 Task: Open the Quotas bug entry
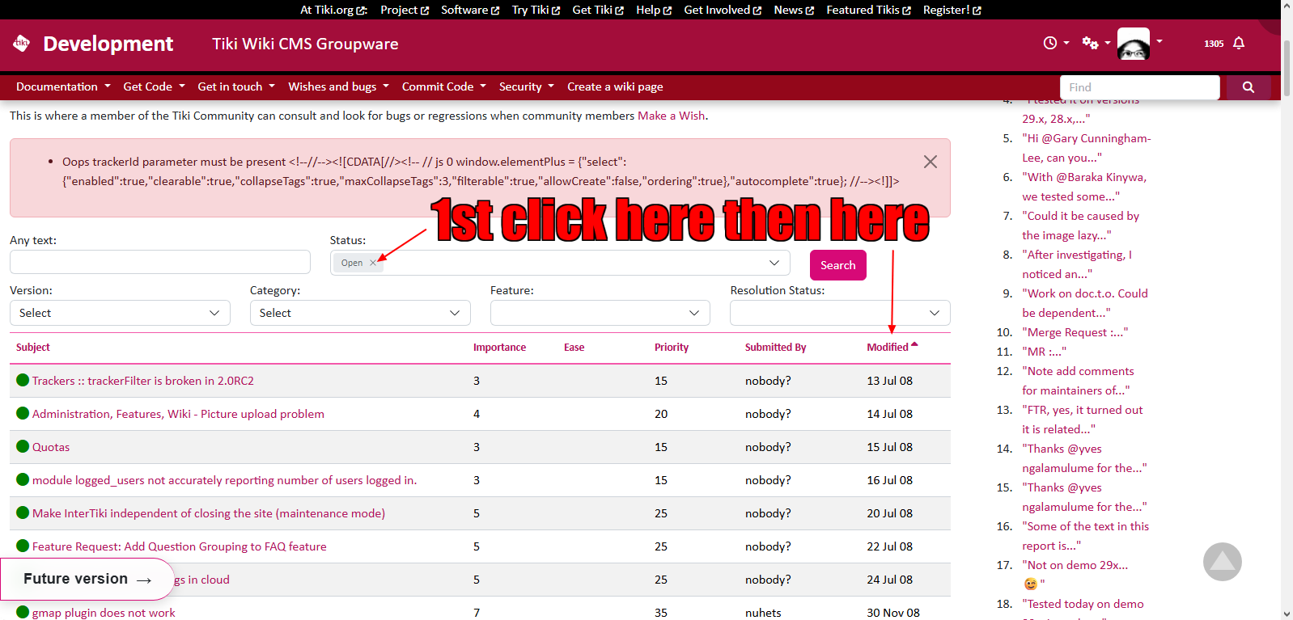pos(51,447)
